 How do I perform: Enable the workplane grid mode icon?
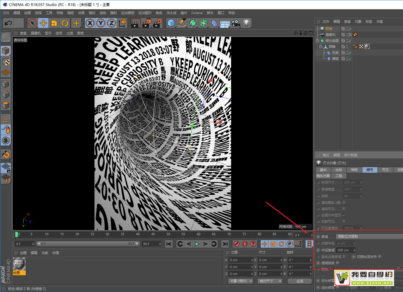click(x=6, y=73)
